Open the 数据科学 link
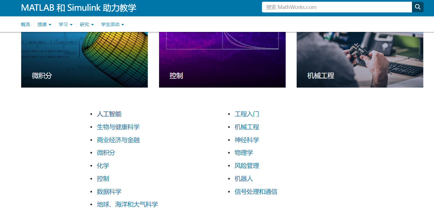This screenshot has height=220, width=434. pyautogui.click(x=109, y=192)
